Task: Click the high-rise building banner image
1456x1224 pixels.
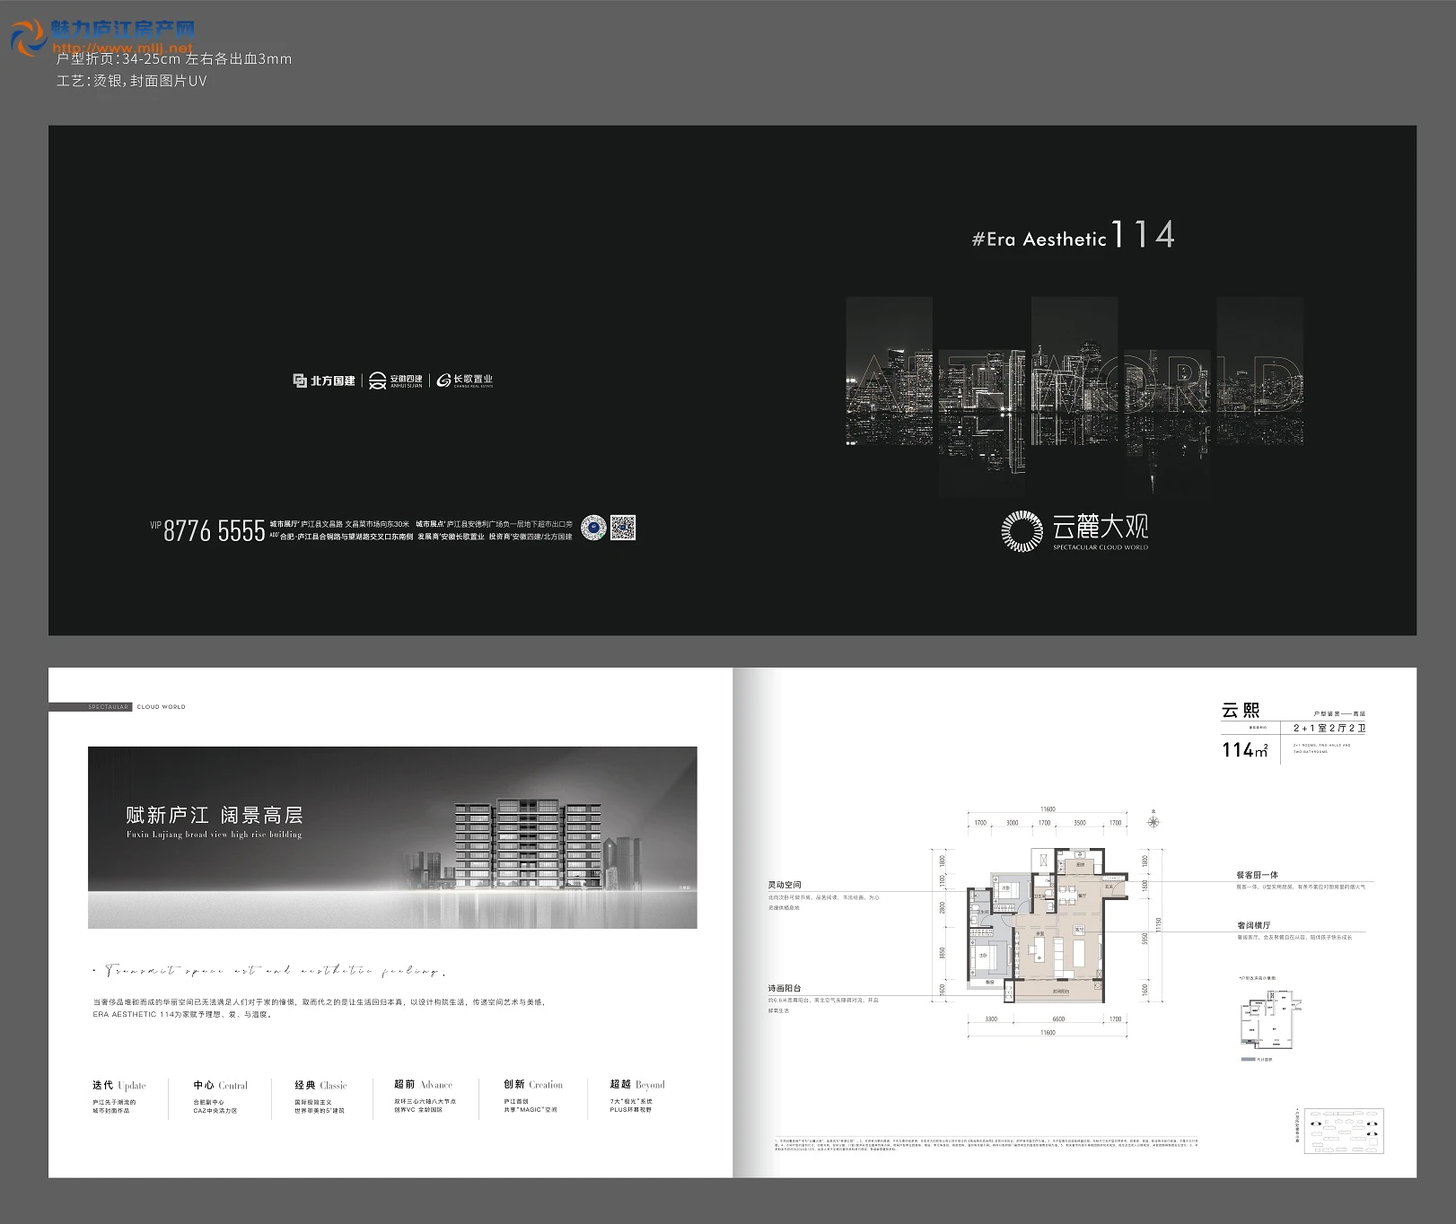Action: [392, 836]
